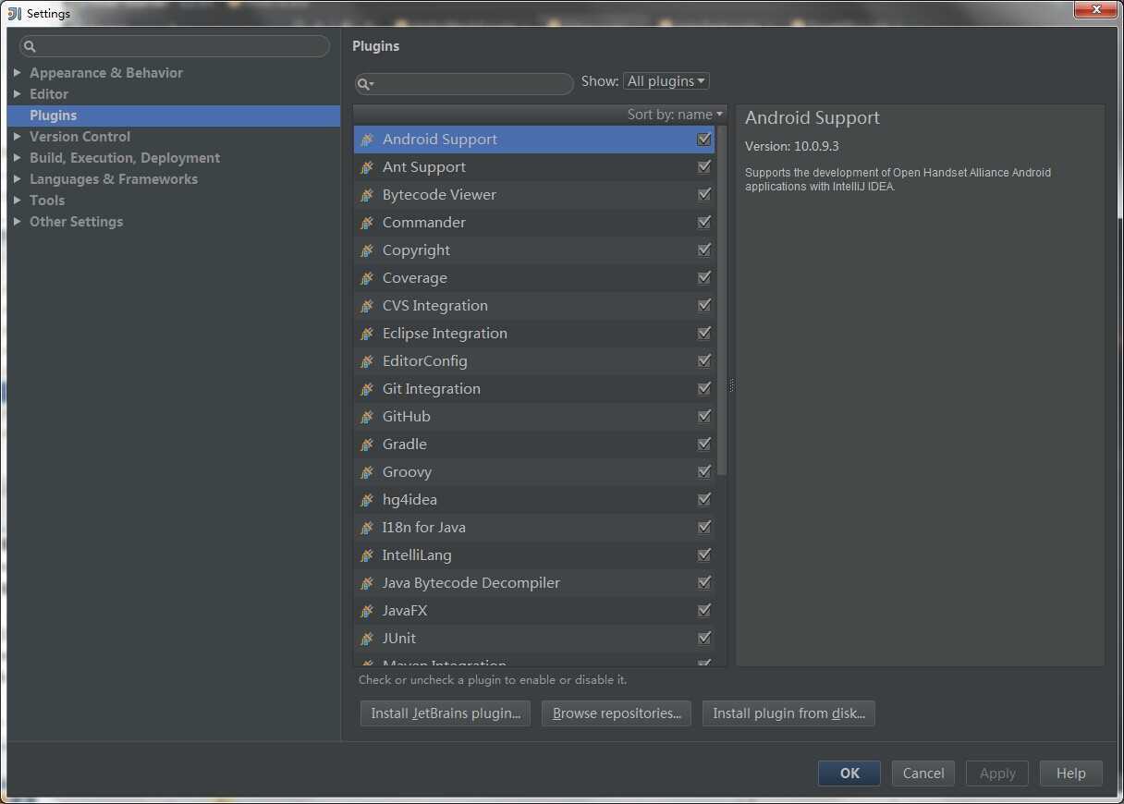
Task: Uncheck the JUnit plugin checkbox
Action: coord(704,639)
